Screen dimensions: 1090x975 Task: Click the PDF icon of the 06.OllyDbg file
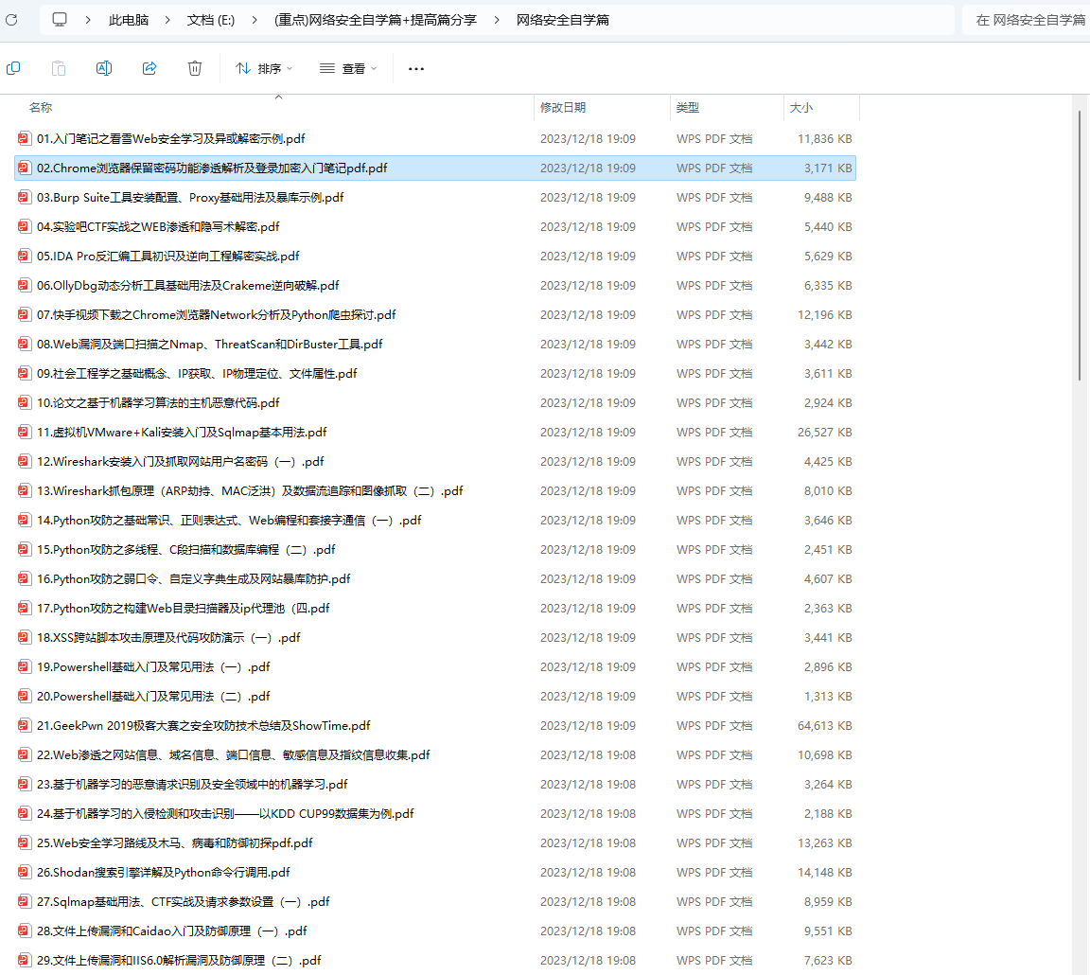click(x=25, y=285)
